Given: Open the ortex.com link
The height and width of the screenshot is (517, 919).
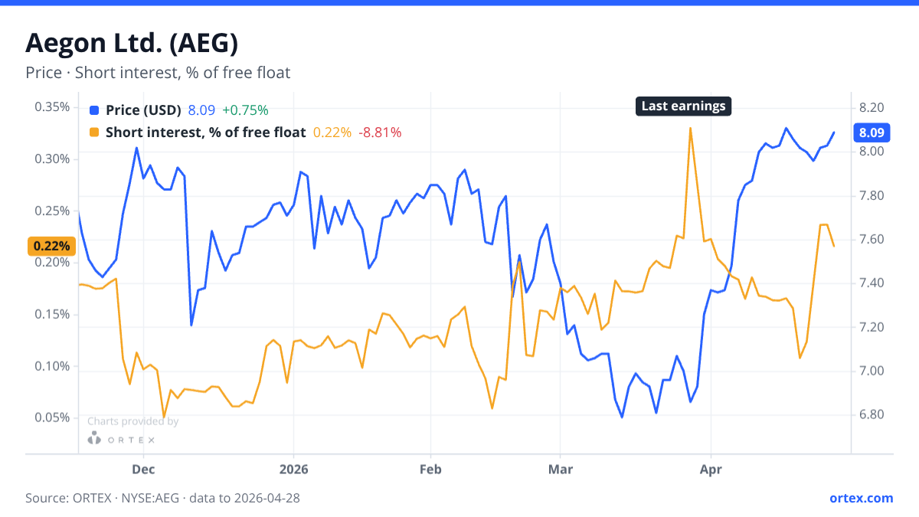Looking at the screenshot, I should 862,498.
